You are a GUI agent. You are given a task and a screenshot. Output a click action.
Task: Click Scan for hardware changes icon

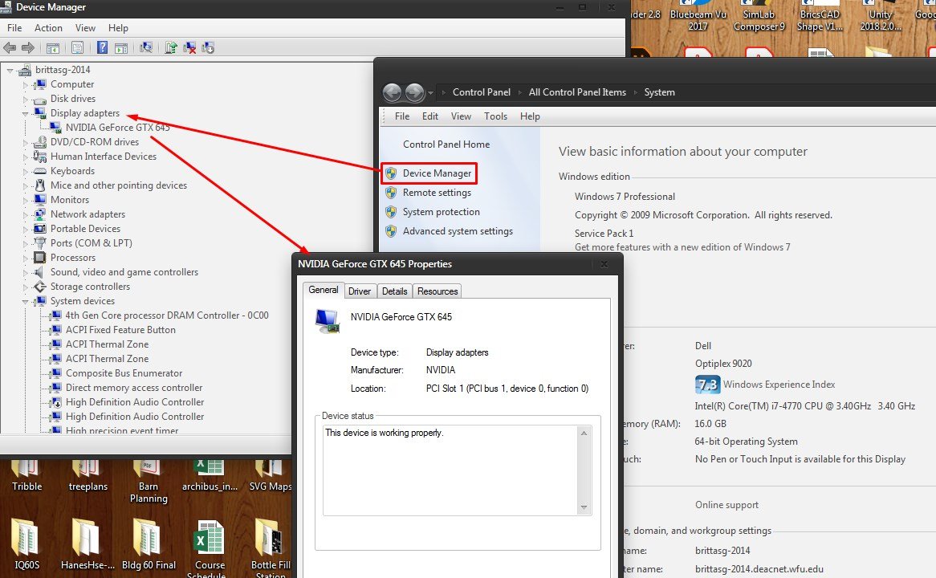coord(145,48)
